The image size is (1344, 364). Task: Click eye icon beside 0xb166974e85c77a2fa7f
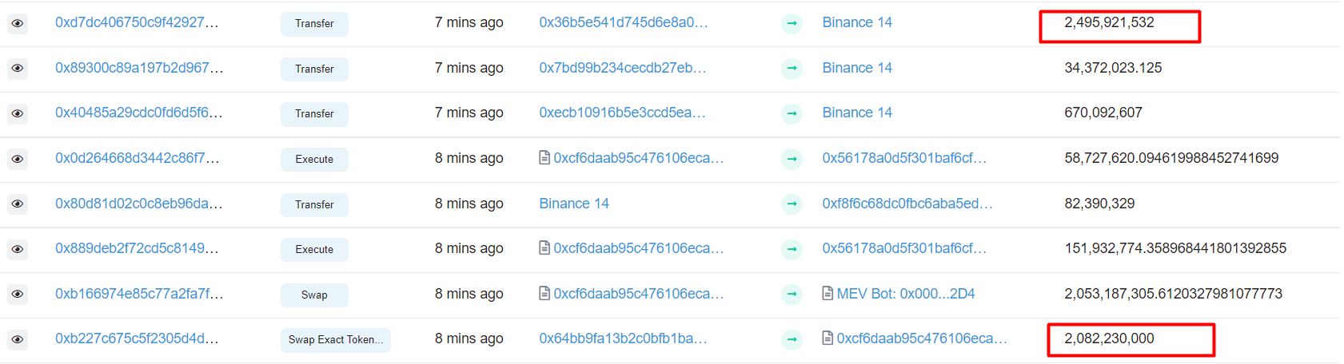click(17, 295)
